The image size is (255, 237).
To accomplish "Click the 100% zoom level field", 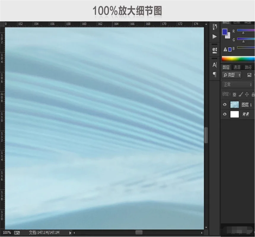I will point(7,233).
